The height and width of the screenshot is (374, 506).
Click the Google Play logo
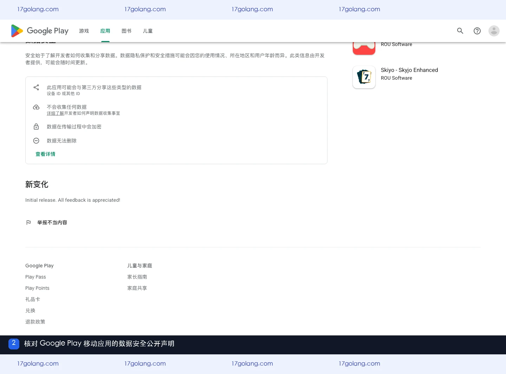pyautogui.click(x=40, y=31)
